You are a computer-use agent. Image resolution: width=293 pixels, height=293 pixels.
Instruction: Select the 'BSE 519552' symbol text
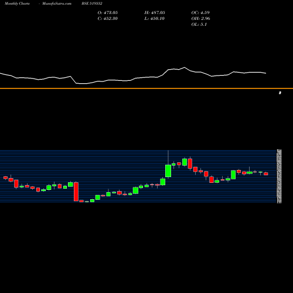(x=92, y=4)
